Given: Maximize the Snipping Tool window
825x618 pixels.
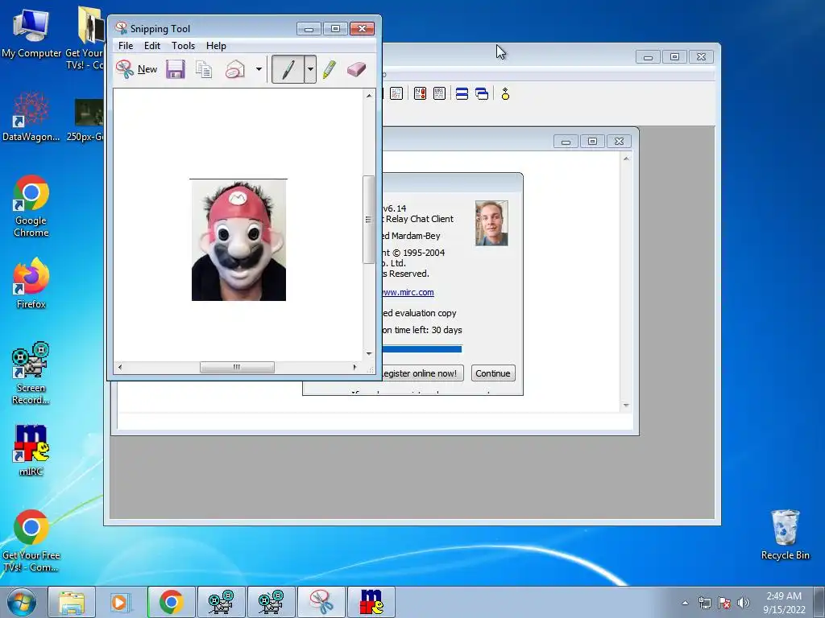Looking at the screenshot, I should [335, 28].
